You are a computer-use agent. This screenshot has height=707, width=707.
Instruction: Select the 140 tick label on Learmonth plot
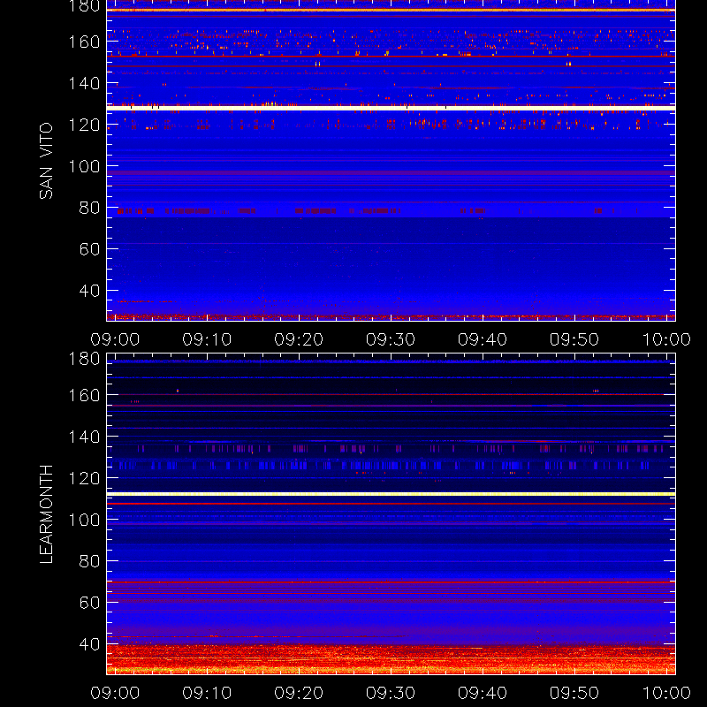coord(84,437)
